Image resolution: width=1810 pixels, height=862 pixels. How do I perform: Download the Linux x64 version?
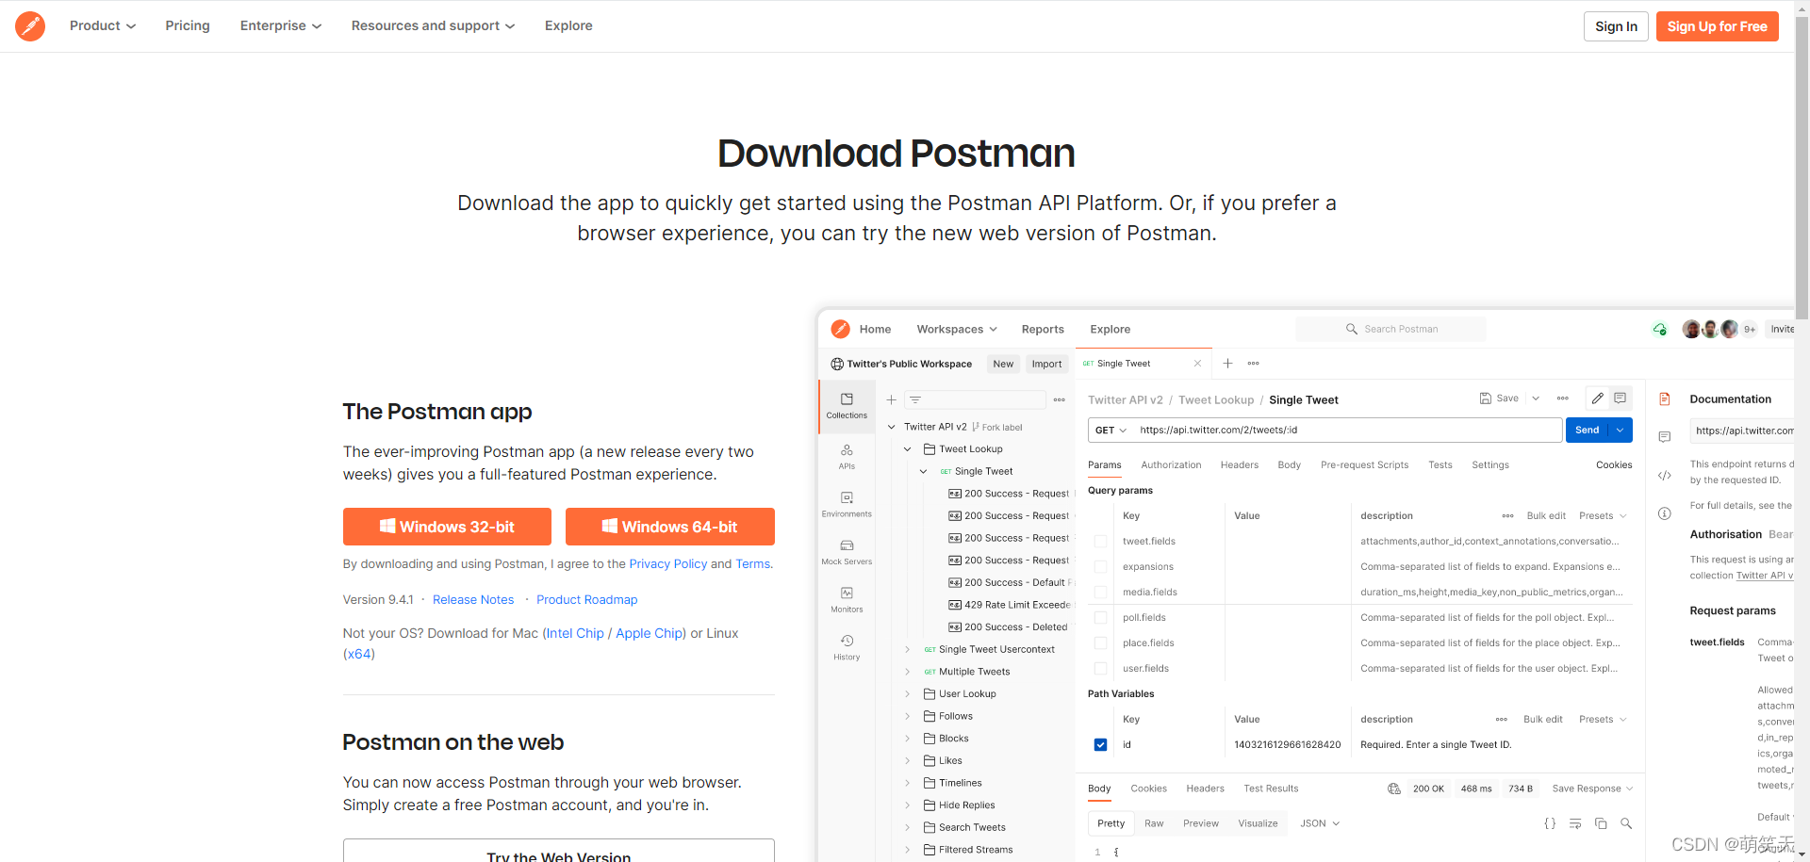point(359,654)
